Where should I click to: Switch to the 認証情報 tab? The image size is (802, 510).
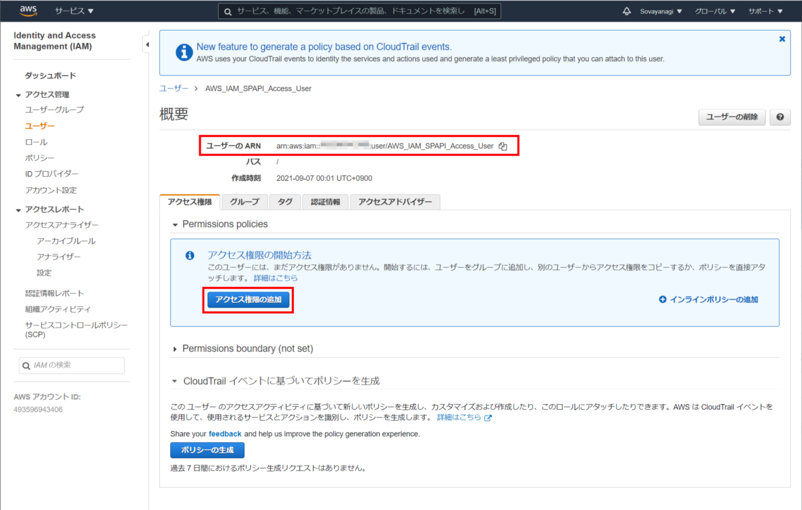[325, 202]
